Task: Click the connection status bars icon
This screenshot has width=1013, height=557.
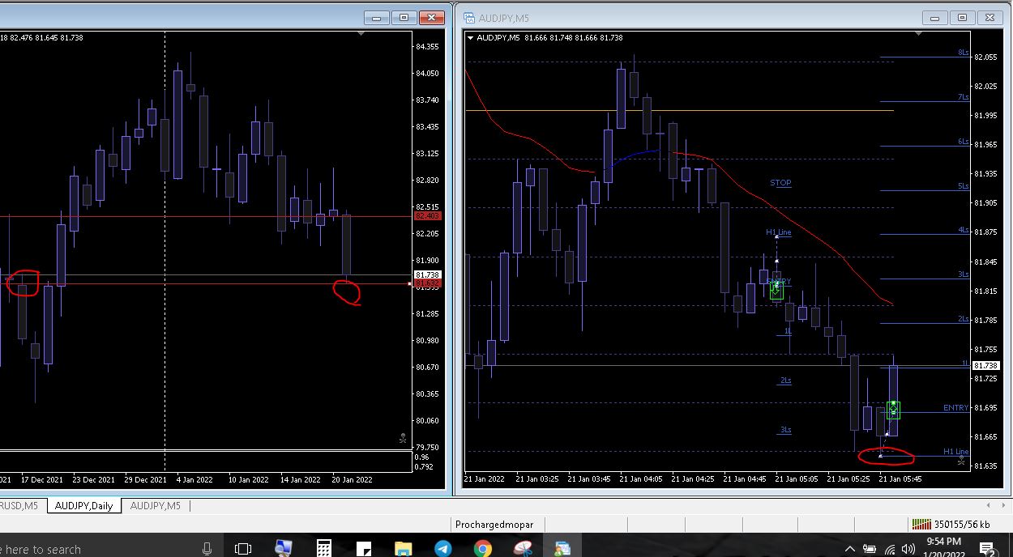Action: tap(921, 524)
